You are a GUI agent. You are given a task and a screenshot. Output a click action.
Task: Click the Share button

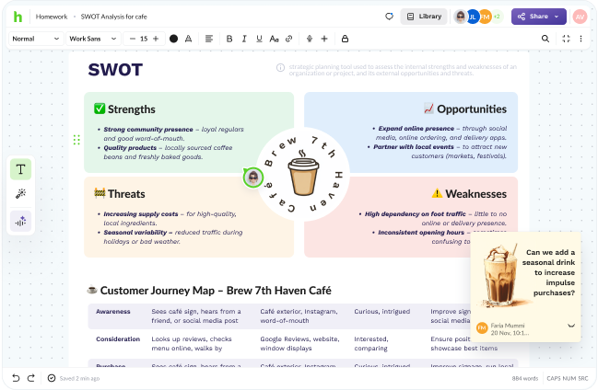[x=533, y=17]
